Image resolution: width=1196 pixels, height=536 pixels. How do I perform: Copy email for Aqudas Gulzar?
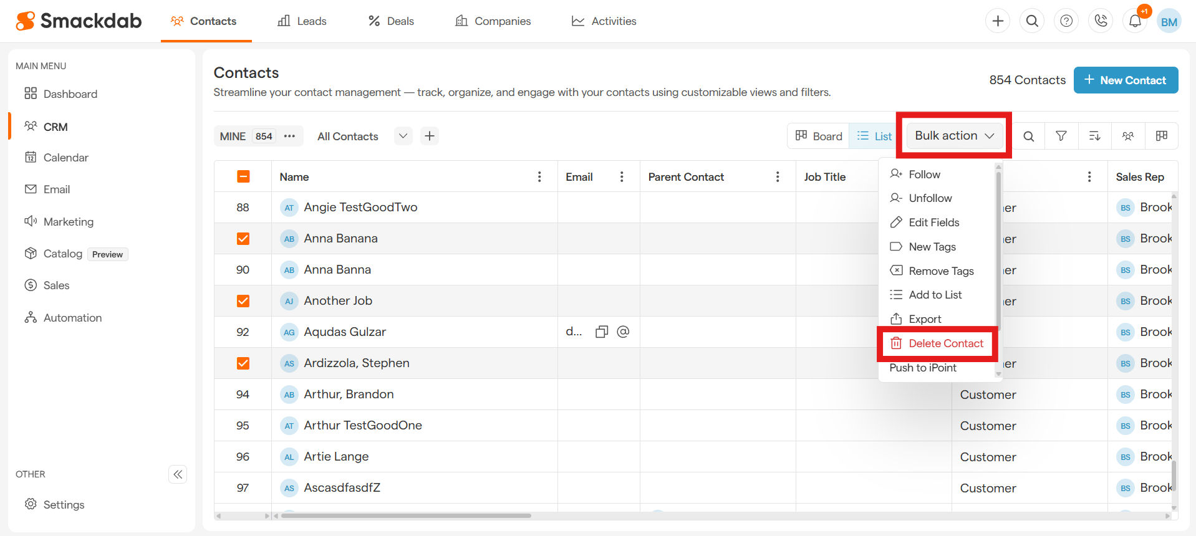[601, 332]
